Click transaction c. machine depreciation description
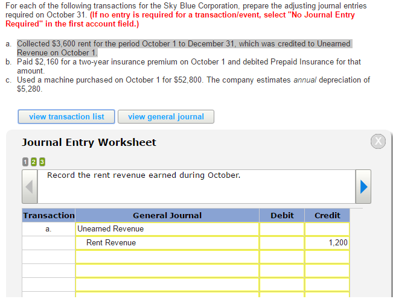Screen dimensions: 393x299 tap(193, 84)
